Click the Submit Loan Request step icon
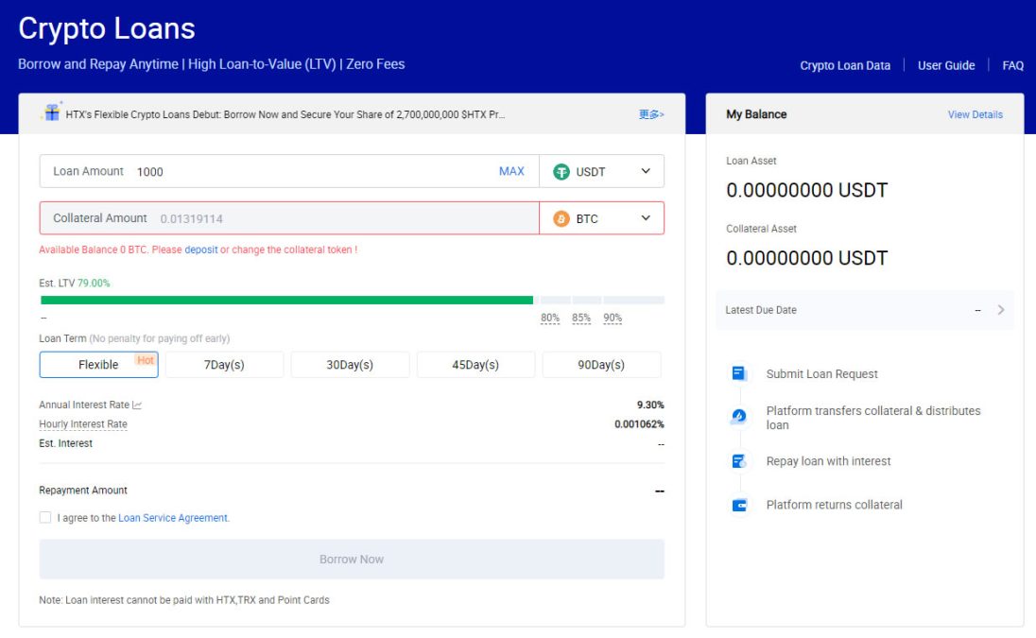The image size is (1036, 638). [x=738, y=373]
